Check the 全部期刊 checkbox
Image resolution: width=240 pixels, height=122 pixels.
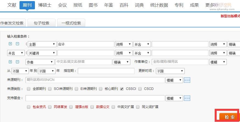(29, 89)
